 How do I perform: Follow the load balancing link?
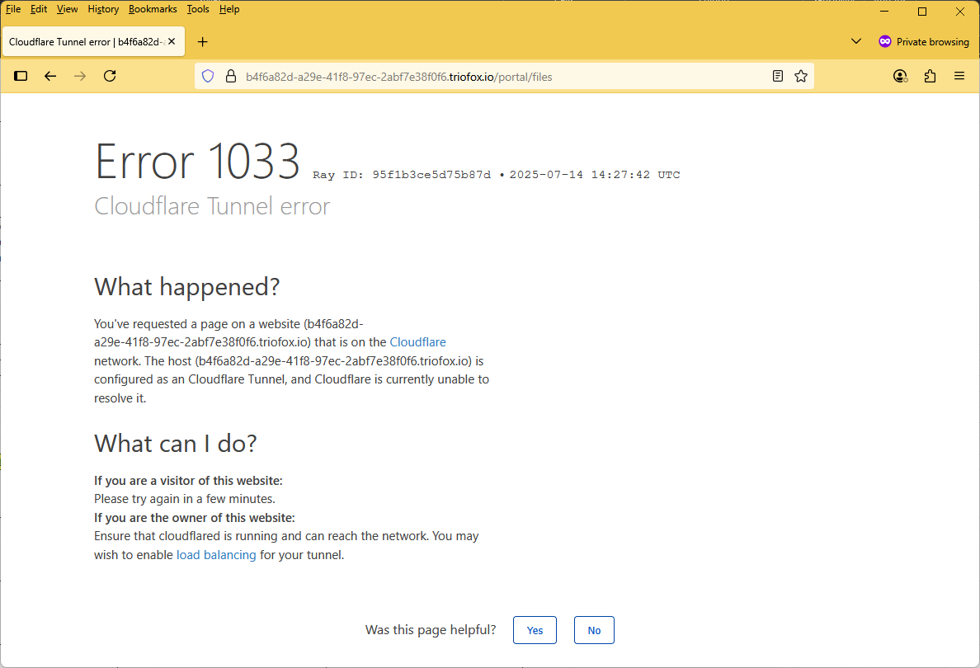point(216,555)
